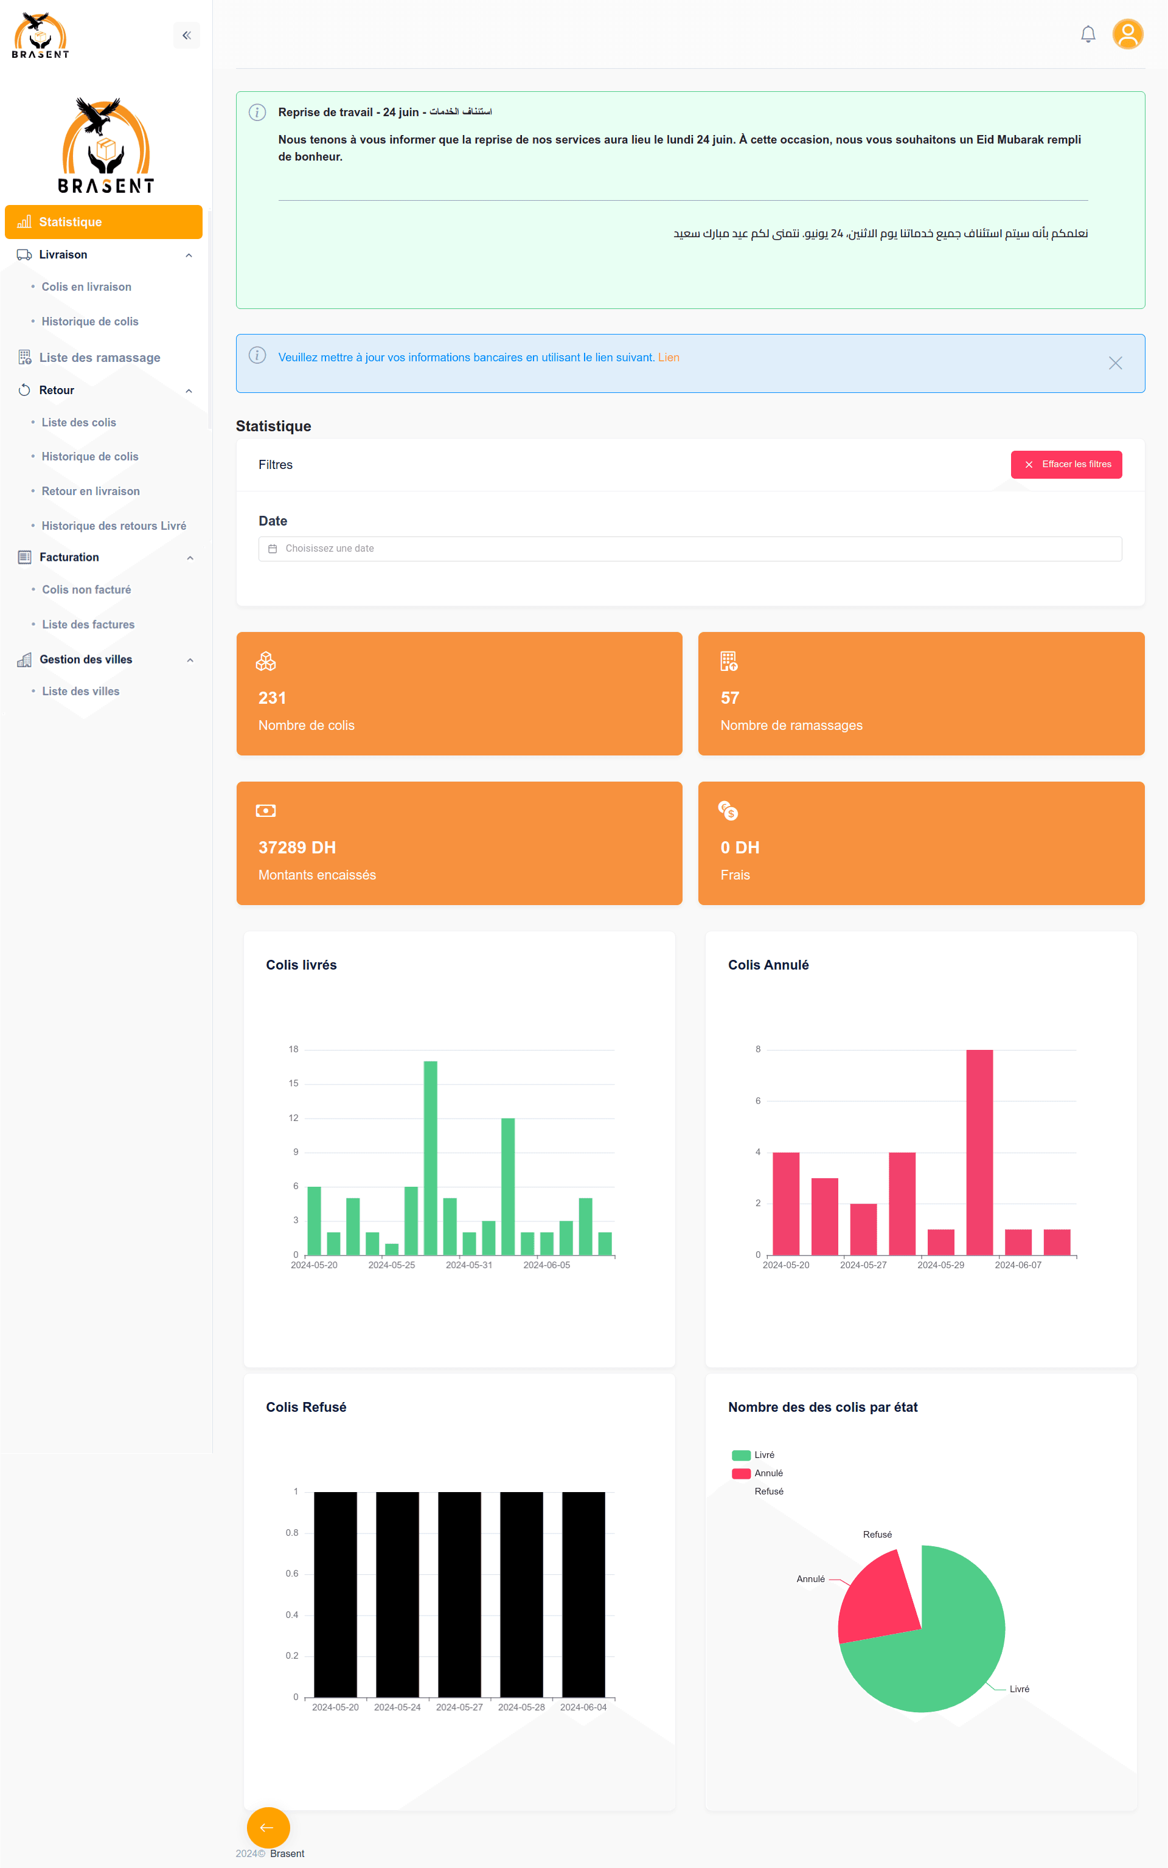Collapse the Livraison menu section

(x=189, y=255)
